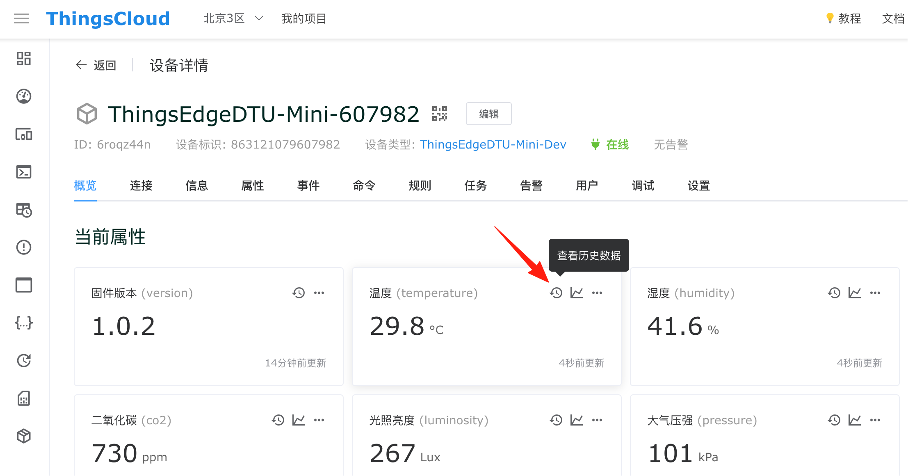Click the 1.0.2 firmware version value
Image resolution: width=908 pixels, height=476 pixels.
[123, 326]
